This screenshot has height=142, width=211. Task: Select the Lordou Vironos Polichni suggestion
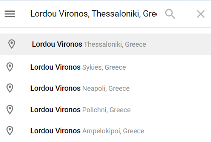[x=106, y=110]
